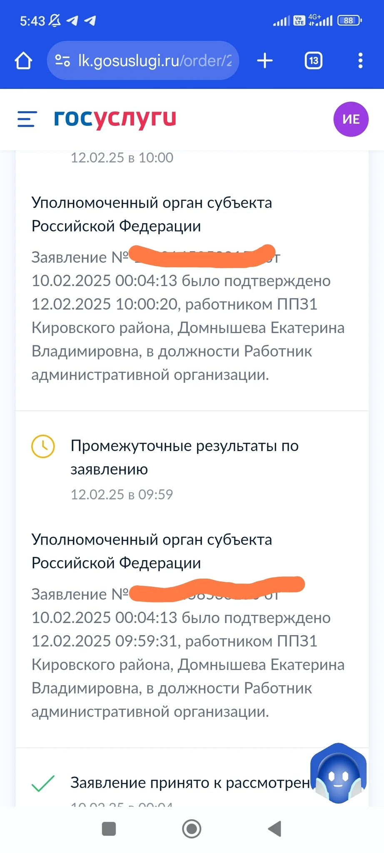Tap the muted notifications bell icon
This screenshot has height=853, width=384.
[x=55, y=20]
